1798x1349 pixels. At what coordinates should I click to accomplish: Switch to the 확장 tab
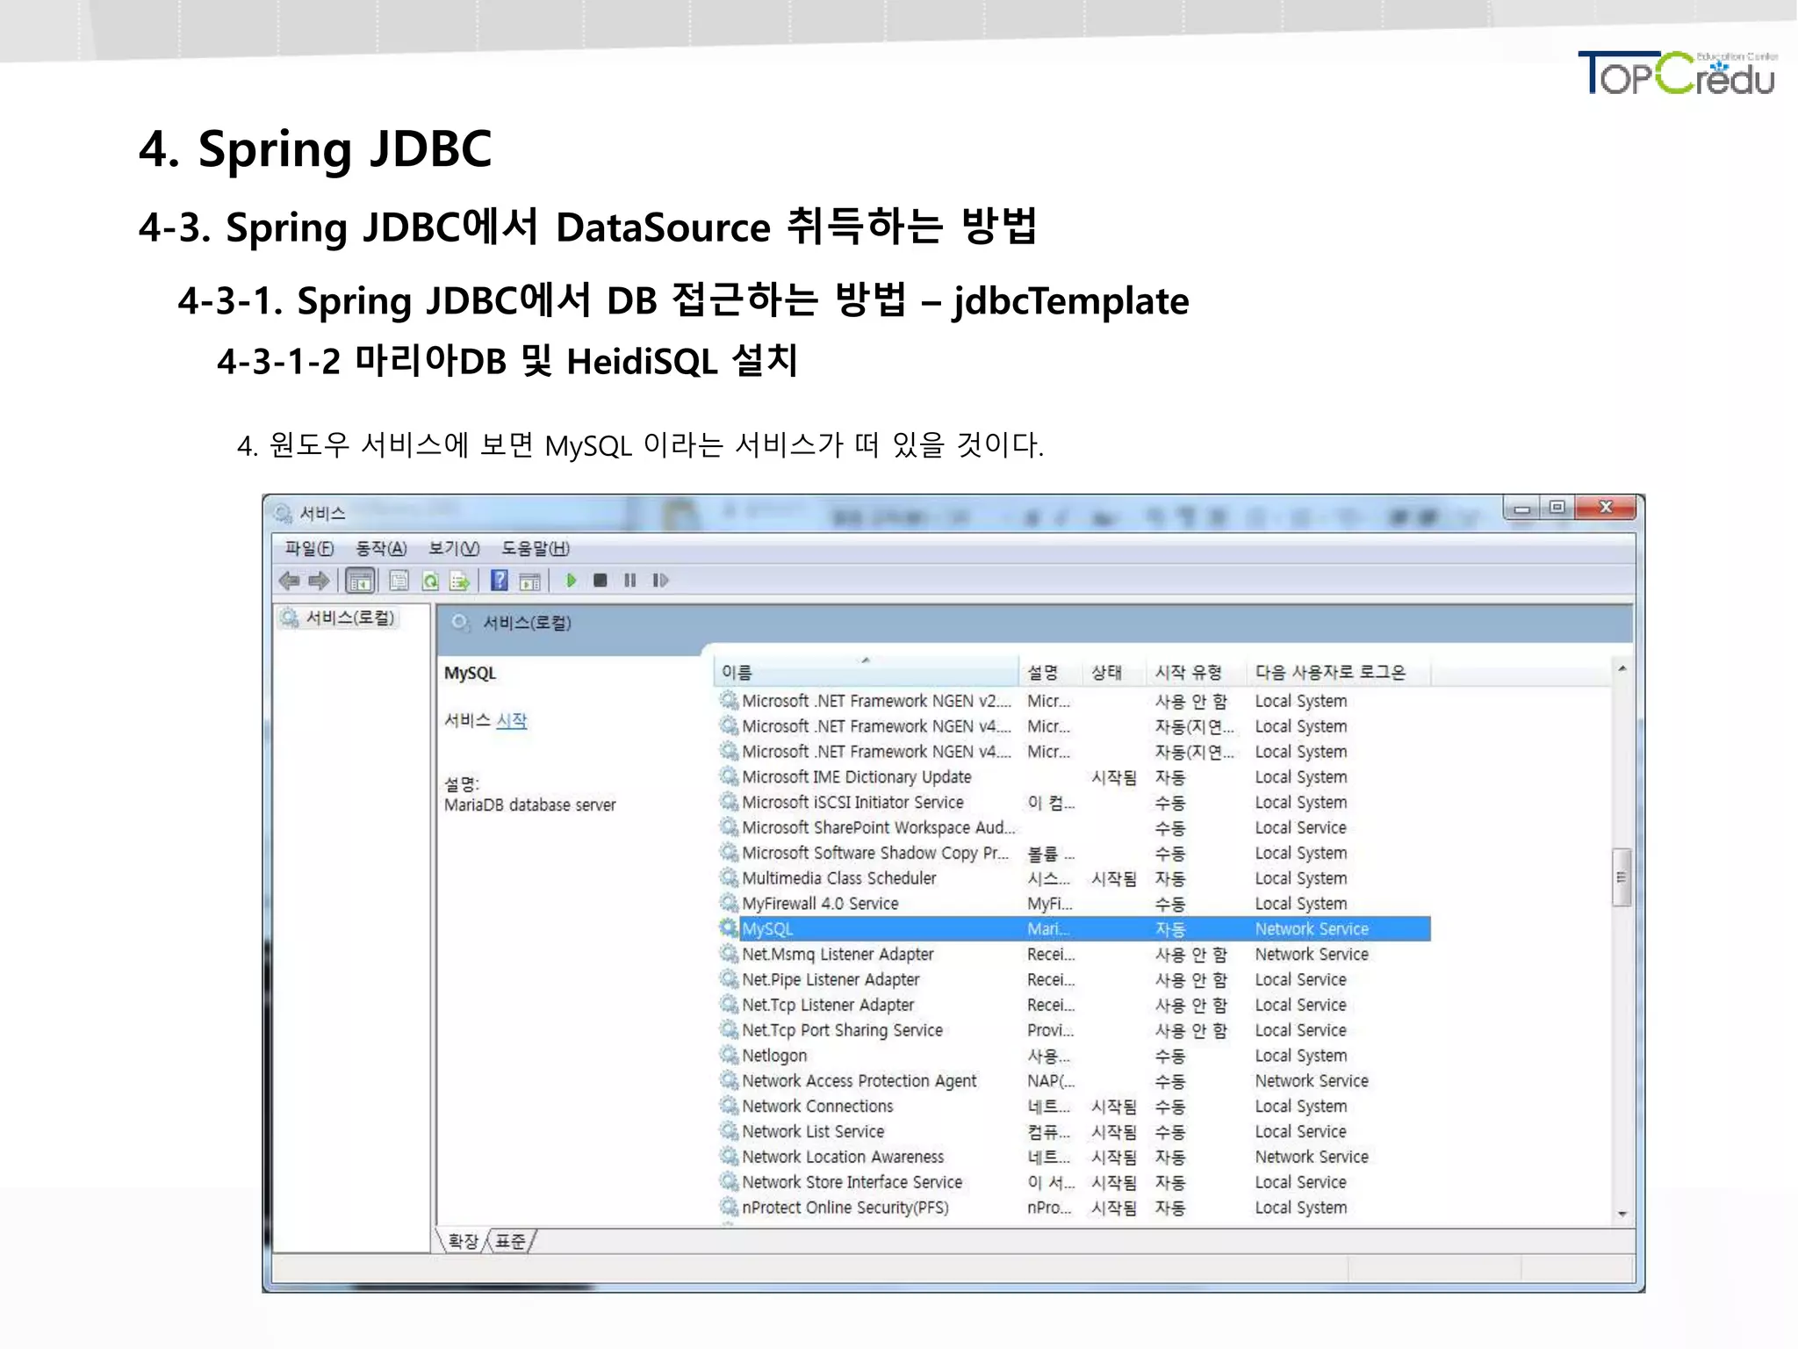point(463,1241)
